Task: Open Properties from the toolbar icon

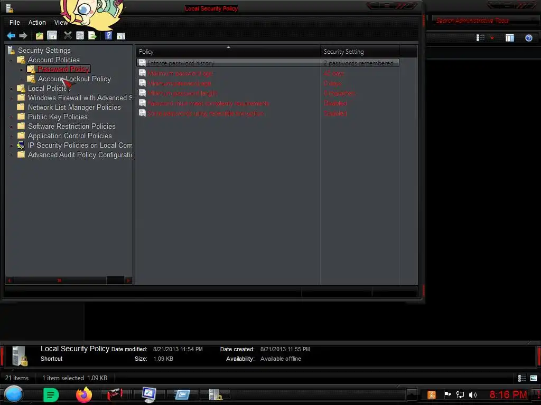Action: [x=80, y=35]
